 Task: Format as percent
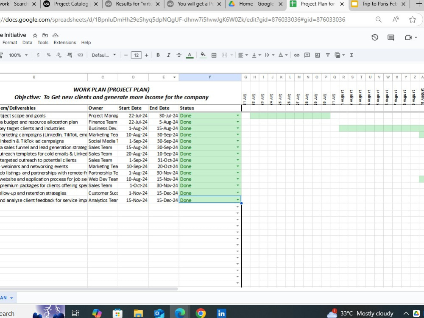click(49, 55)
